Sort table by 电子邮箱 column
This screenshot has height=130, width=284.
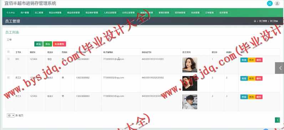108,52
